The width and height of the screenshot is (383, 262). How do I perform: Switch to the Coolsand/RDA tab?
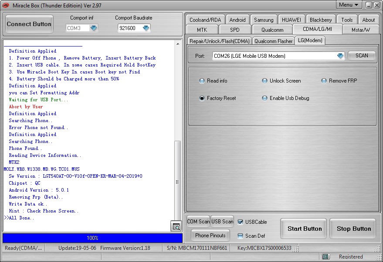pos(205,20)
